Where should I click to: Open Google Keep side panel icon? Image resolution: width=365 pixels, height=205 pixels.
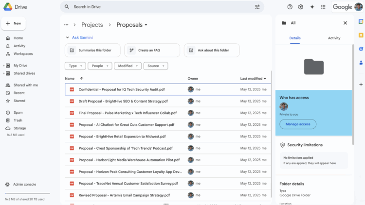tap(361, 35)
